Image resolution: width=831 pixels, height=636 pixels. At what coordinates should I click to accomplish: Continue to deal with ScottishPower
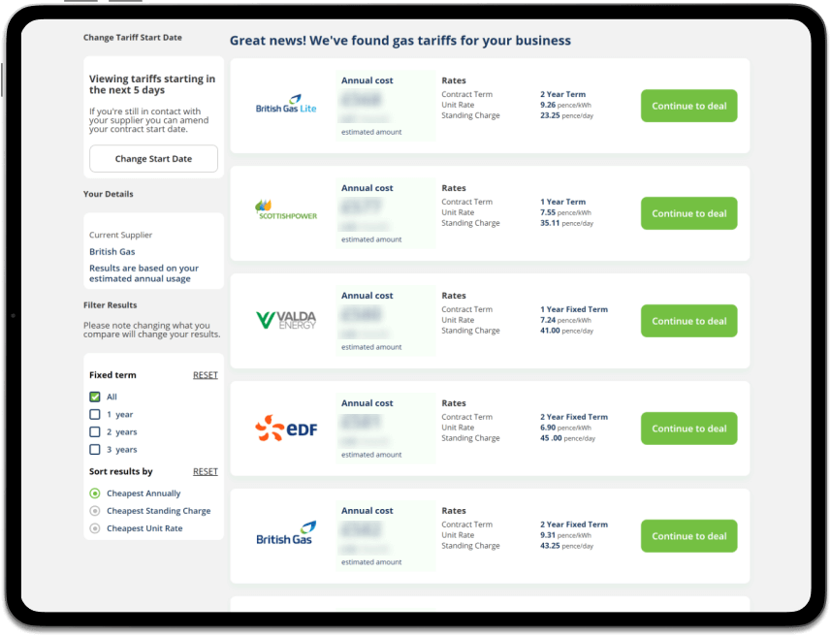coord(688,213)
